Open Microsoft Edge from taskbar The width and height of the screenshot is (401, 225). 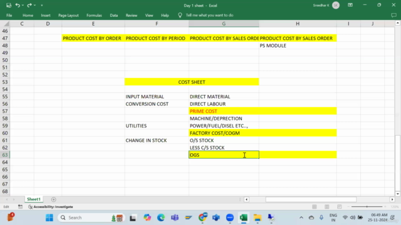tap(161, 217)
